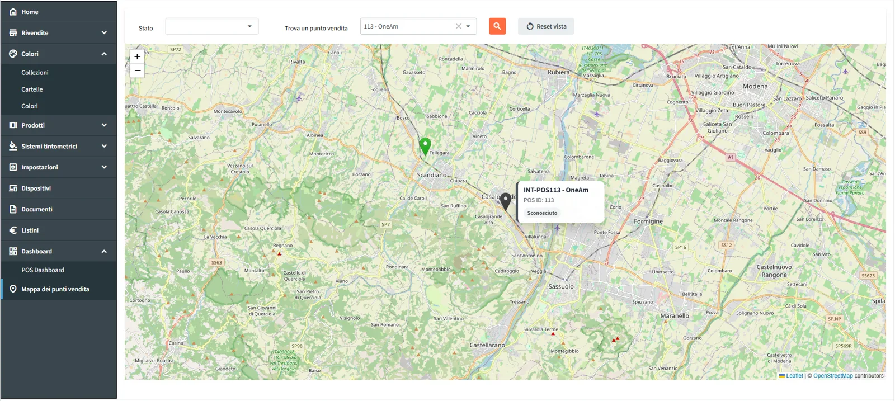895x401 pixels.
Task: Click the Sassuolo label on map
Action: pyautogui.click(x=561, y=286)
